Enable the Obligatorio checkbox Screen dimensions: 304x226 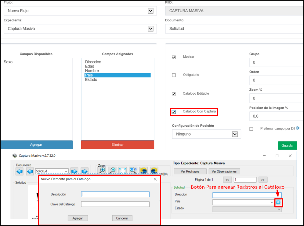point(174,75)
